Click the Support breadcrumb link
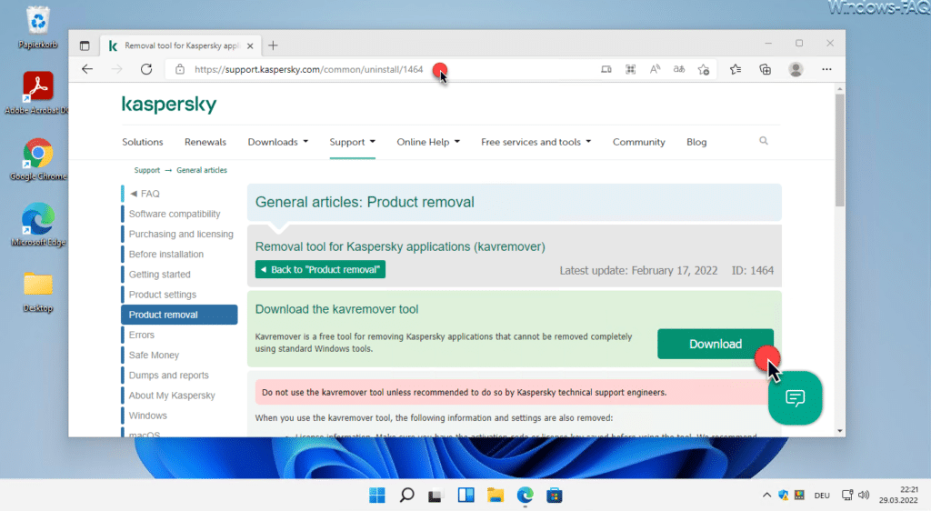 (x=146, y=170)
